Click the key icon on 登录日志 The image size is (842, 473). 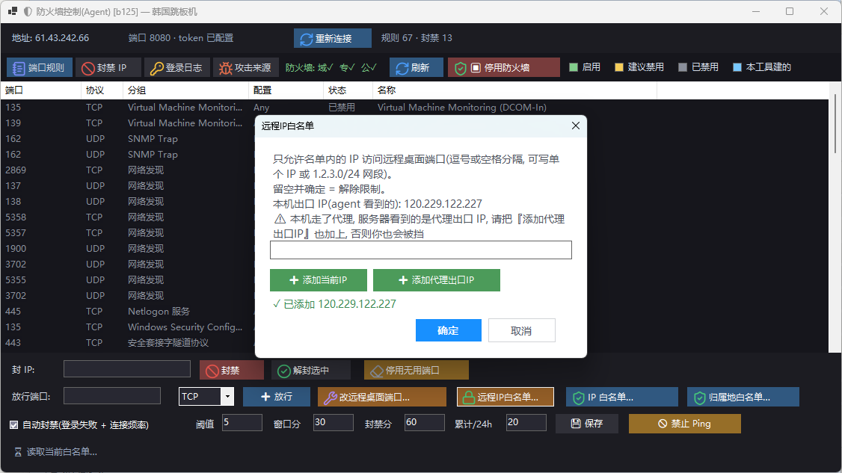156,68
